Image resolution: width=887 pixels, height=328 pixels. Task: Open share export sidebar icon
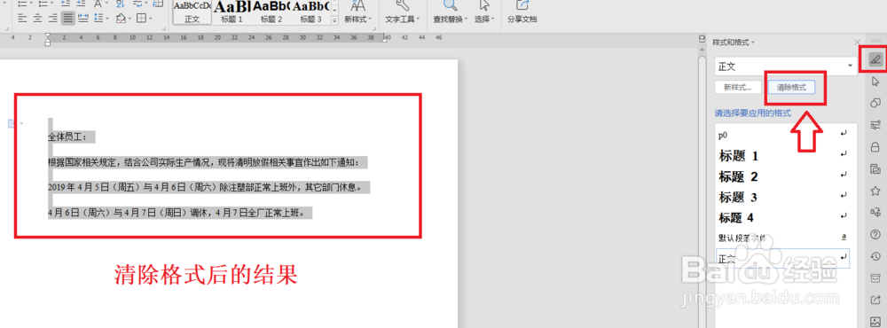point(875,300)
